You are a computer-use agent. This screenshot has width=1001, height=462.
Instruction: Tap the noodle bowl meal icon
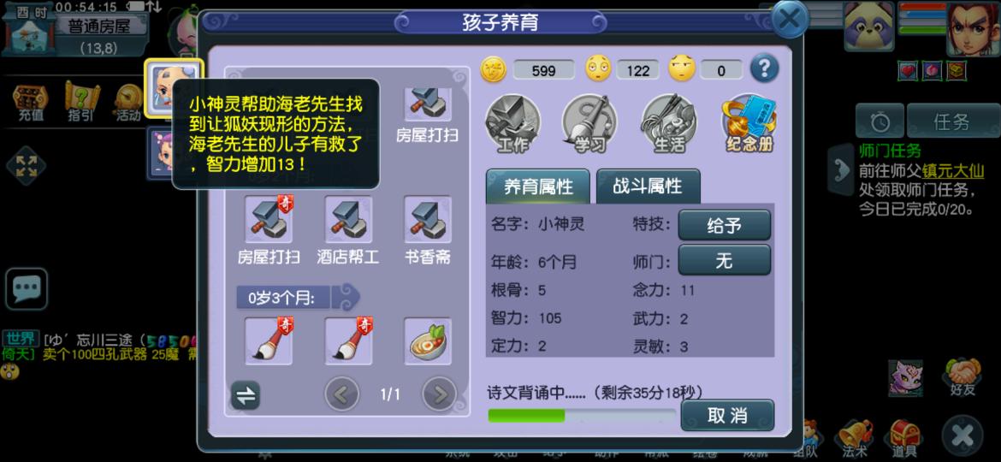427,341
